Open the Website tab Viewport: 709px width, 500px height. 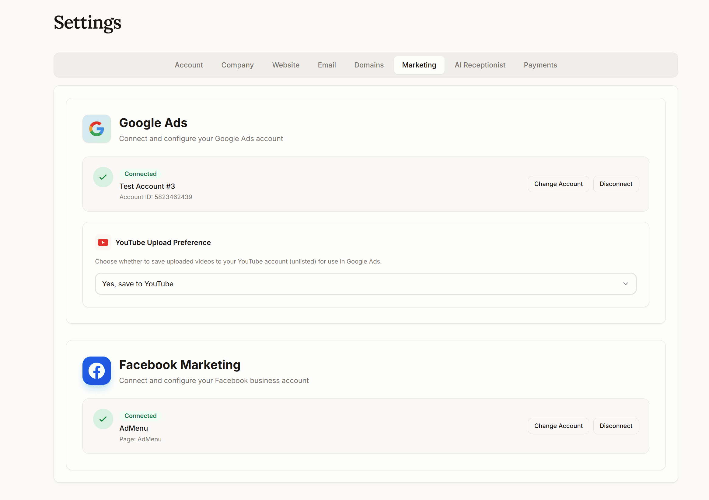[x=286, y=65]
